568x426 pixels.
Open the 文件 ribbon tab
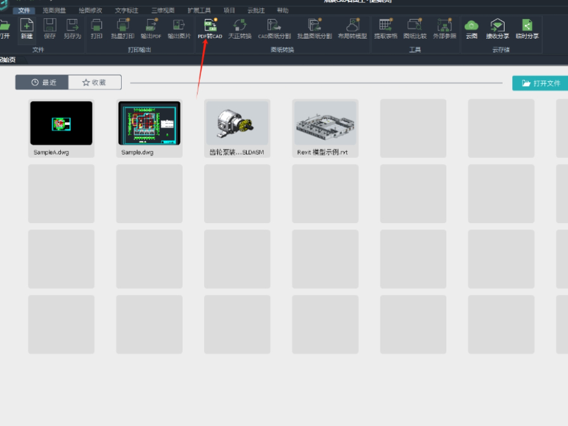[x=24, y=11]
